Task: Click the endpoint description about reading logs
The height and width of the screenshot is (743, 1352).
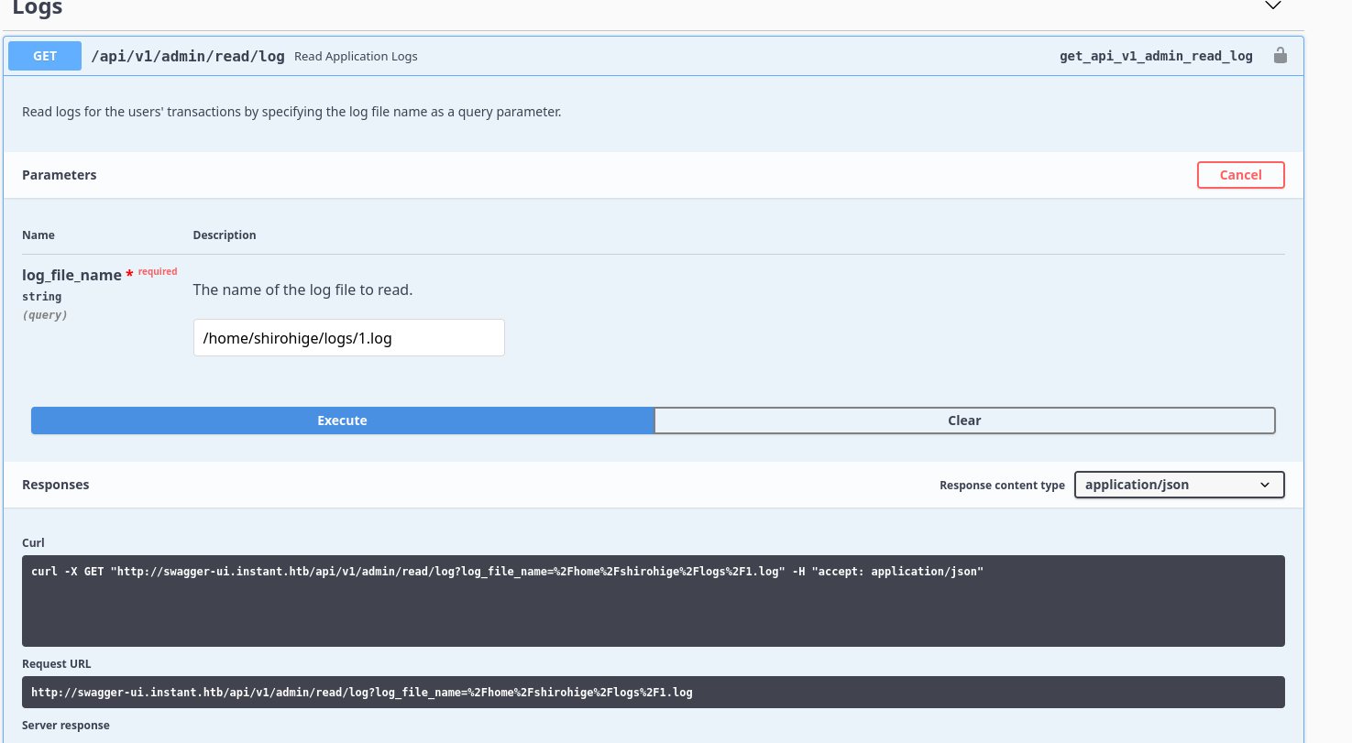Action: 291,113
